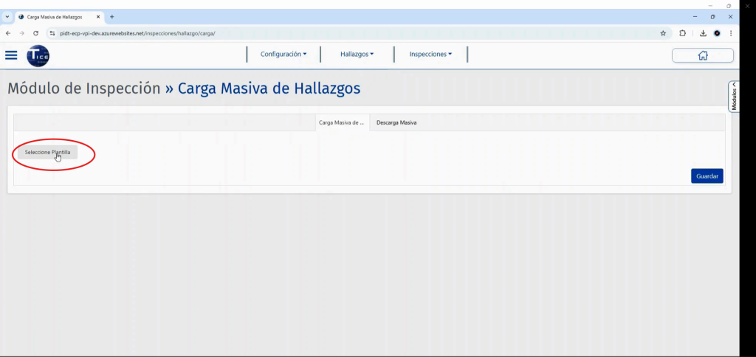756x357 pixels.
Task: Expand the Hallazgos dropdown menu
Action: click(x=357, y=54)
